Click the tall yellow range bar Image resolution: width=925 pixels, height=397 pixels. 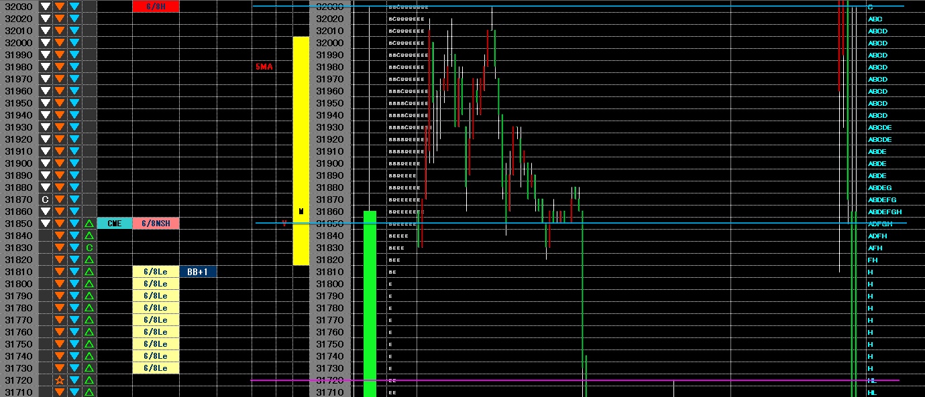301,151
